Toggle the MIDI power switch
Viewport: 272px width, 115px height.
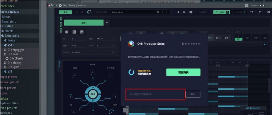coord(227,12)
